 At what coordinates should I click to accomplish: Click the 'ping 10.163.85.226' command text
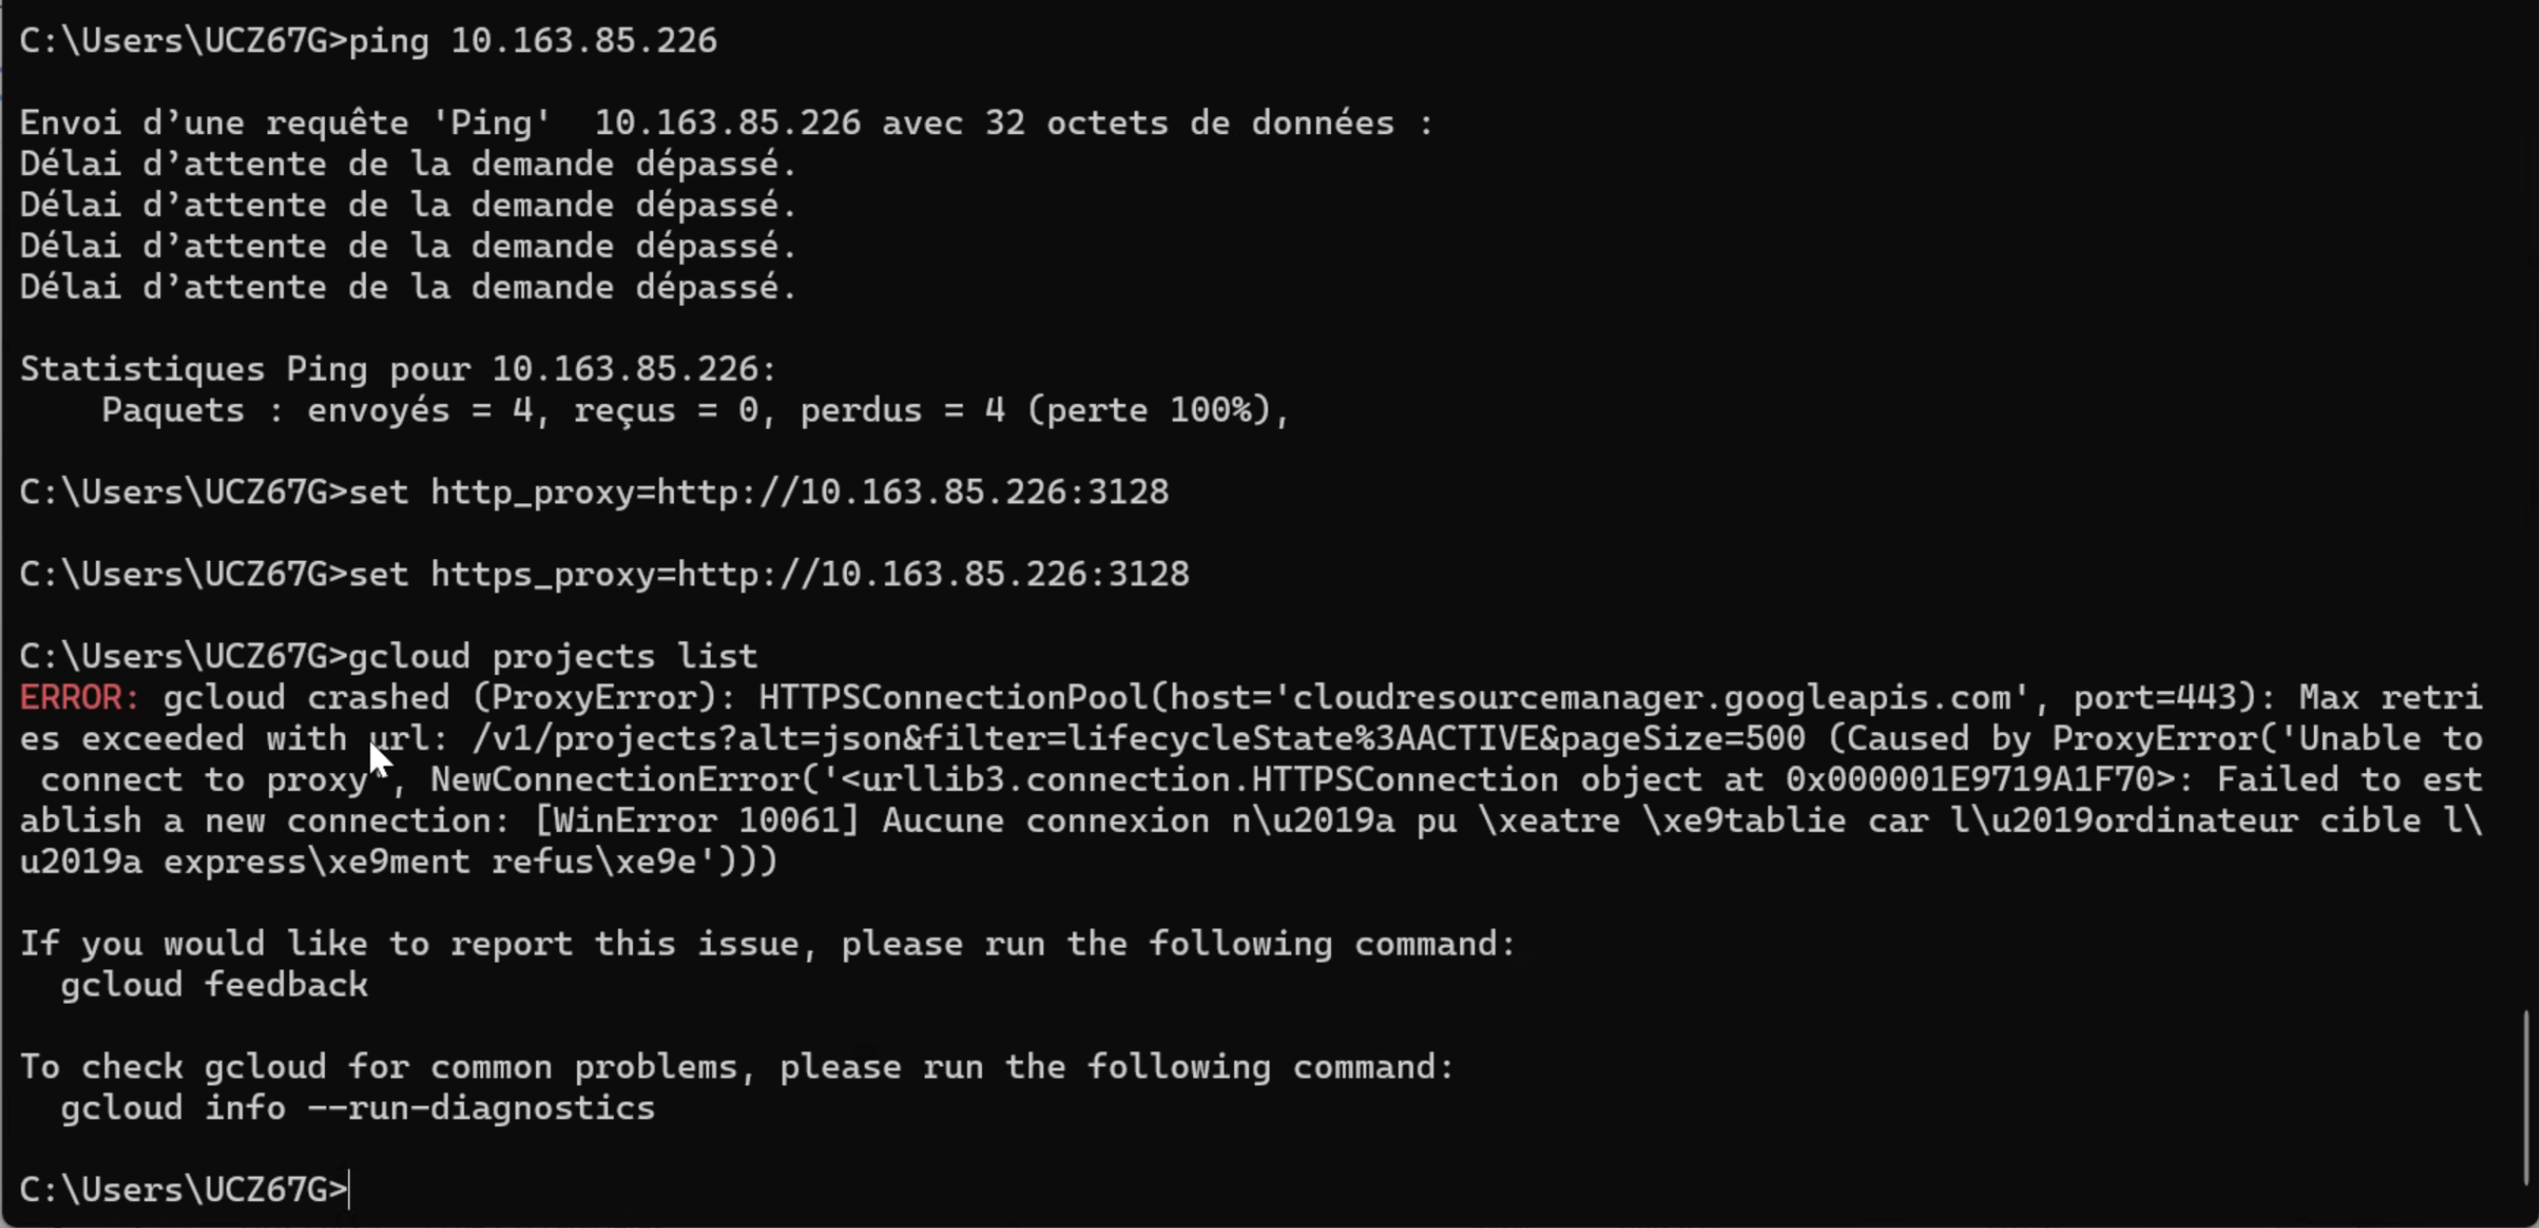tap(532, 40)
